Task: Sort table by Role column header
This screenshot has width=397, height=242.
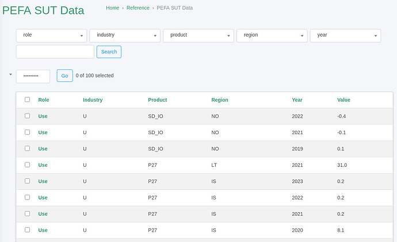Action: [44, 100]
